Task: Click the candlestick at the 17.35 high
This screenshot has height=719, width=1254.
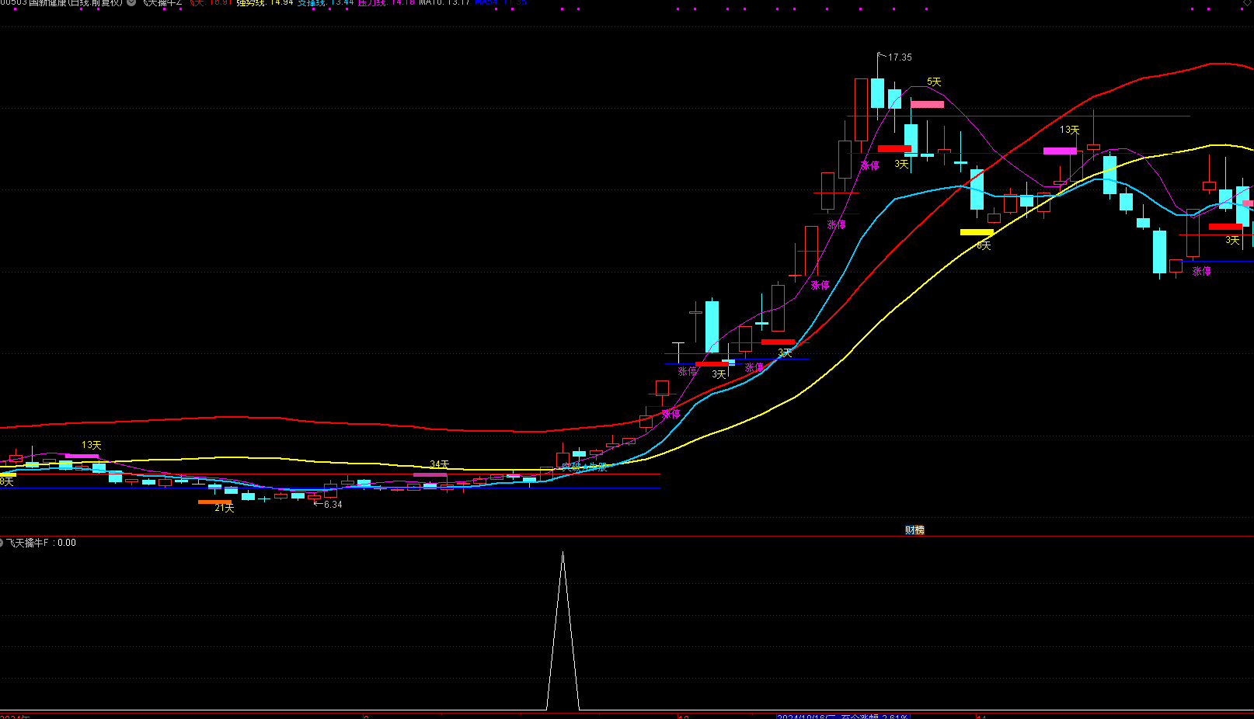Action: coord(878,92)
